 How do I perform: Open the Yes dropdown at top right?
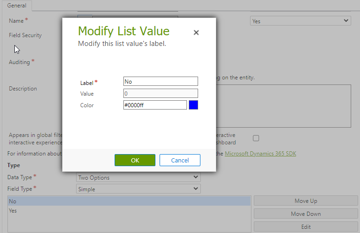tap(300, 21)
